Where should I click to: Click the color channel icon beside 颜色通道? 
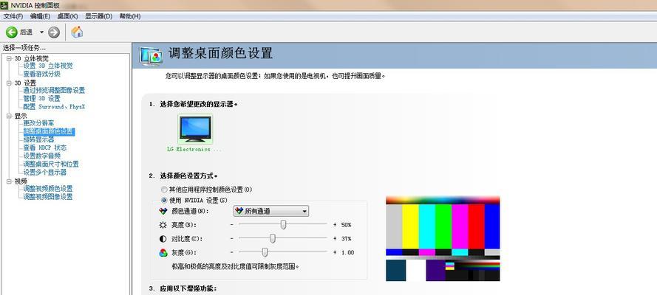point(163,211)
